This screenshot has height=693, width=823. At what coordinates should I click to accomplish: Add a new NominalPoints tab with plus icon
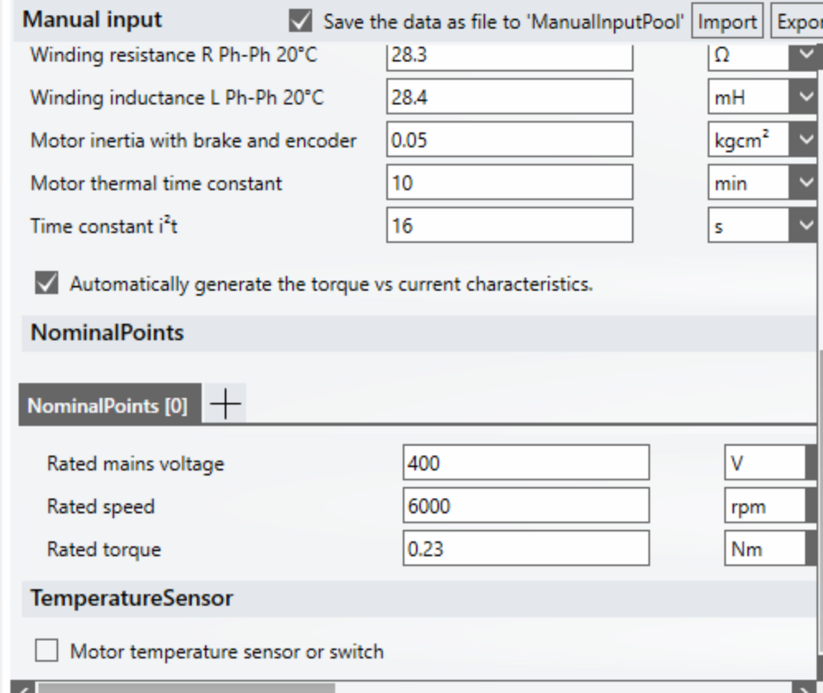coord(226,405)
